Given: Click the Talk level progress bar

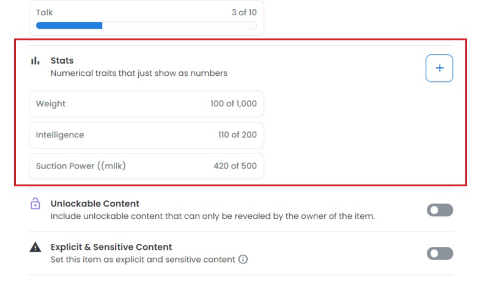Looking at the screenshot, I should click(x=146, y=26).
